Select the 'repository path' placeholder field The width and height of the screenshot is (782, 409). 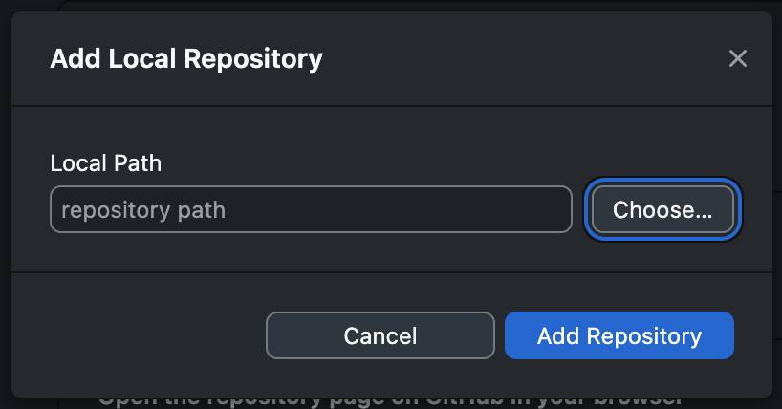pos(311,209)
